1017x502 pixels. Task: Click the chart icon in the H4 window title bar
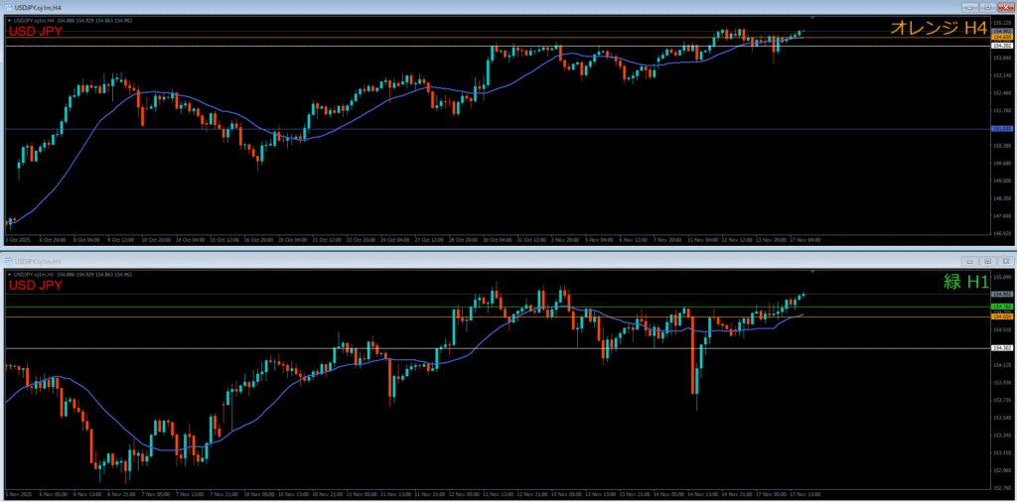[9, 6]
